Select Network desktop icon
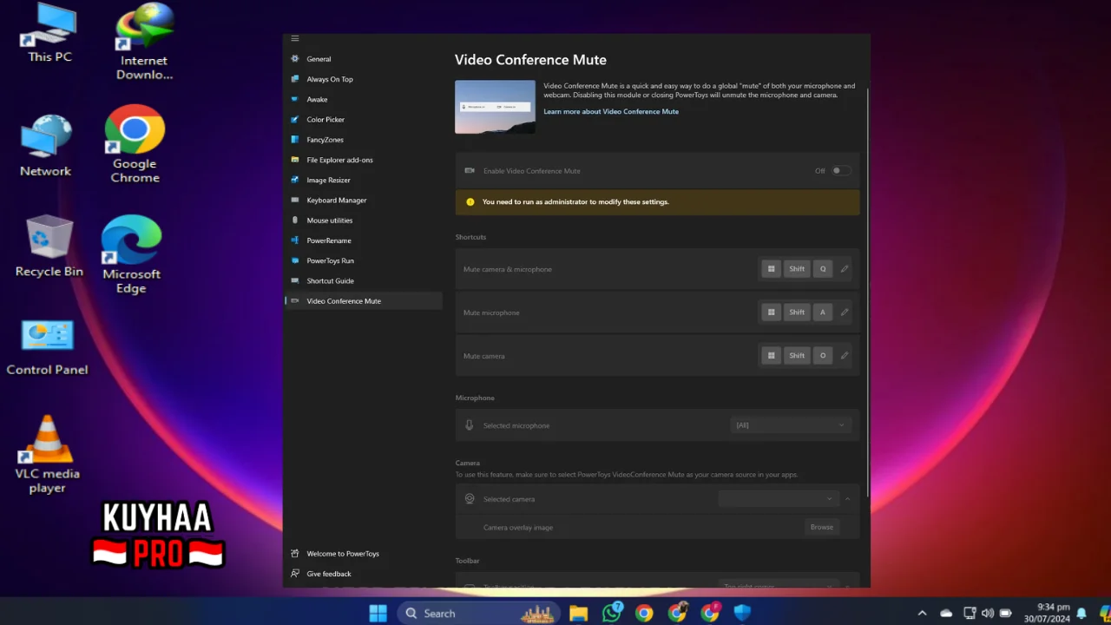The height and width of the screenshot is (625, 1111). click(46, 146)
